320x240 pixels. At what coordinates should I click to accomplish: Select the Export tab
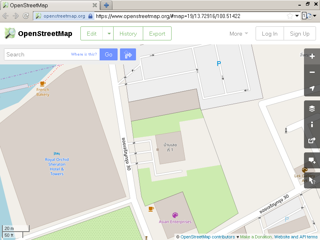coord(157,34)
